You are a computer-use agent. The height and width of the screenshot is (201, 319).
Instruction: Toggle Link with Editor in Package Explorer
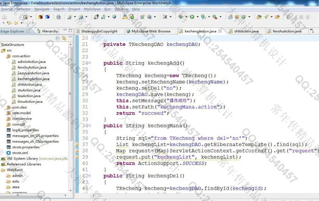64,38
